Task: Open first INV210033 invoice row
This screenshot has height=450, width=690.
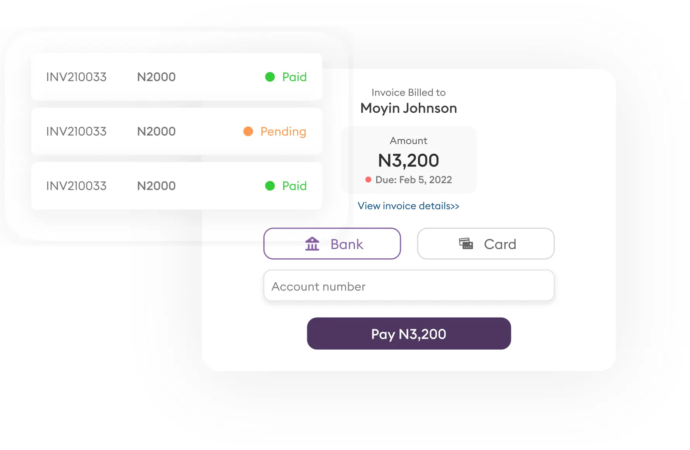Action: (177, 77)
